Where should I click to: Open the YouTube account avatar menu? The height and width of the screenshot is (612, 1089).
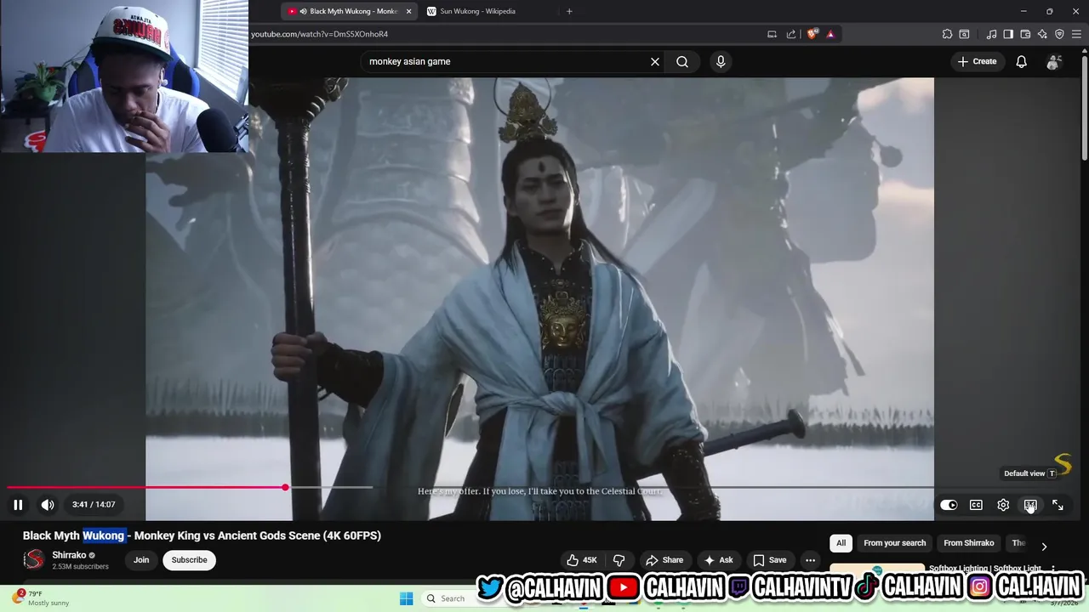pyautogui.click(x=1053, y=61)
